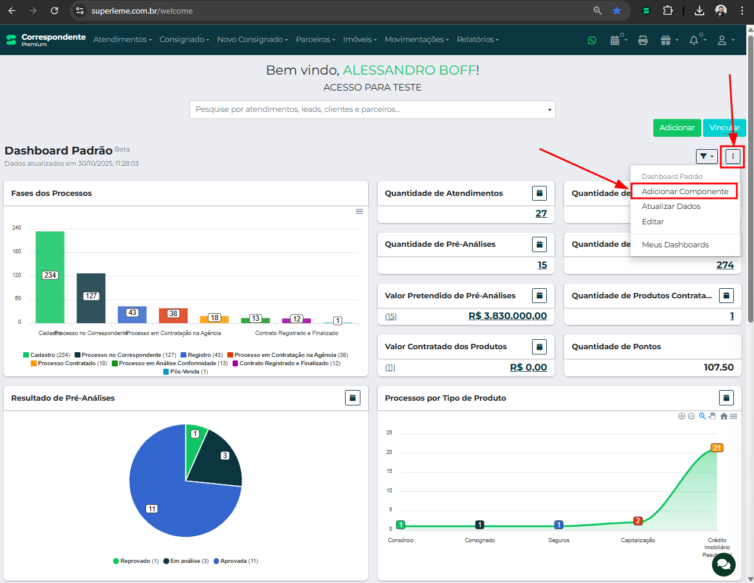Screen dimensions: 754x583
Task: Click the green Adicionar button
Action: pos(677,128)
